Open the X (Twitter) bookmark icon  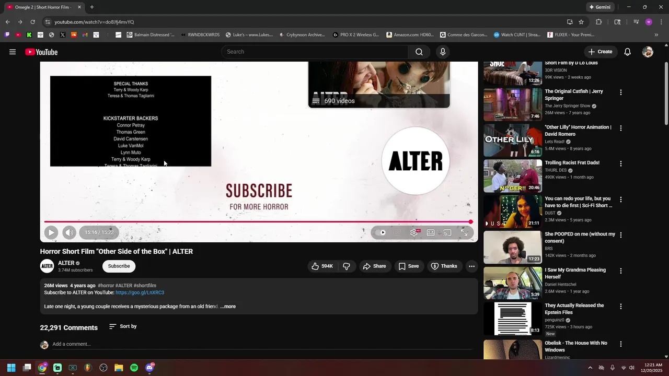(63, 35)
